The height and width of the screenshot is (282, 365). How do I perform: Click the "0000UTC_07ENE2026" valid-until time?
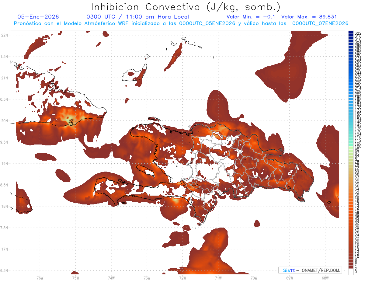[320, 23]
